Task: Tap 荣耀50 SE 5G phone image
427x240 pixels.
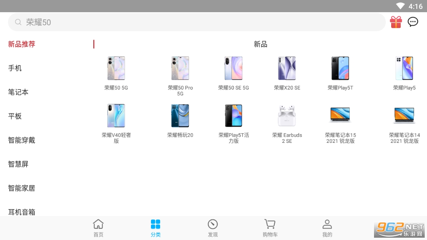Action: click(x=233, y=68)
